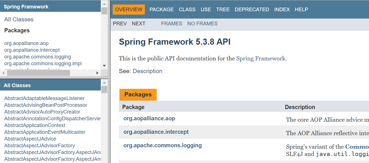Follow the Spring Framework hyperlink in intro
This screenshot has width=369, height=163.
[261, 58]
